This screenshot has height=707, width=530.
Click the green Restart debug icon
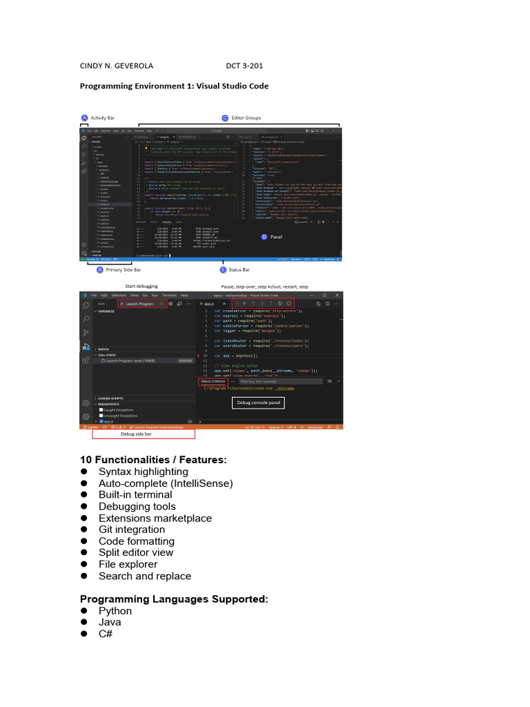280,304
